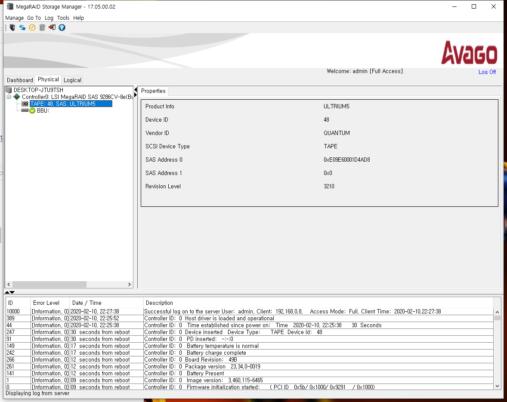Select log entry 'Device inserted Device Type: TAPE'
The height and width of the screenshot is (402, 507).
click(x=250, y=332)
